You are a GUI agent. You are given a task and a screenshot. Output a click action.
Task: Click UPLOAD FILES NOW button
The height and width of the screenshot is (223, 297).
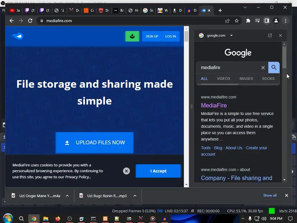95,143
